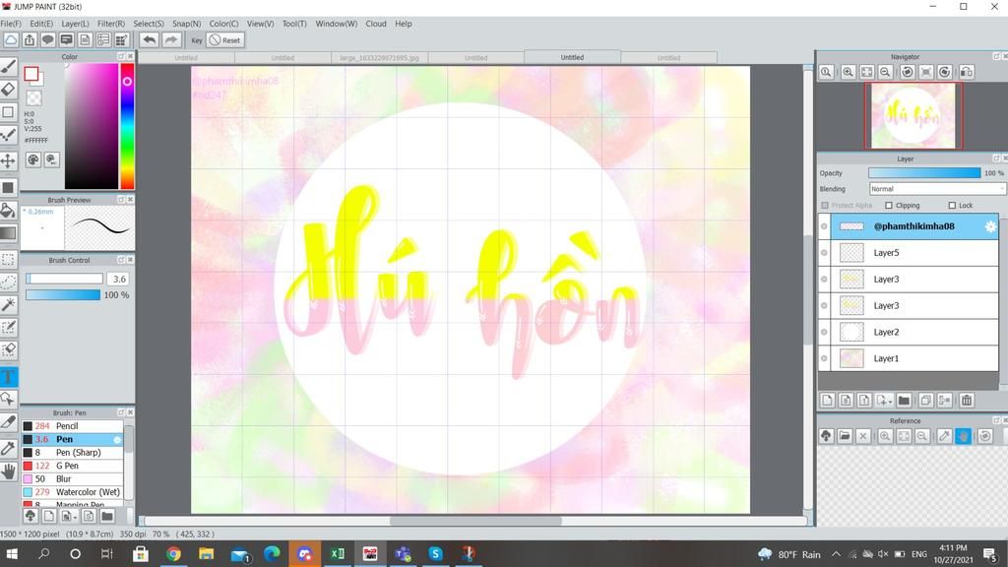Open the Filter menu
1008x567 pixels.
(x=110, y=24)
